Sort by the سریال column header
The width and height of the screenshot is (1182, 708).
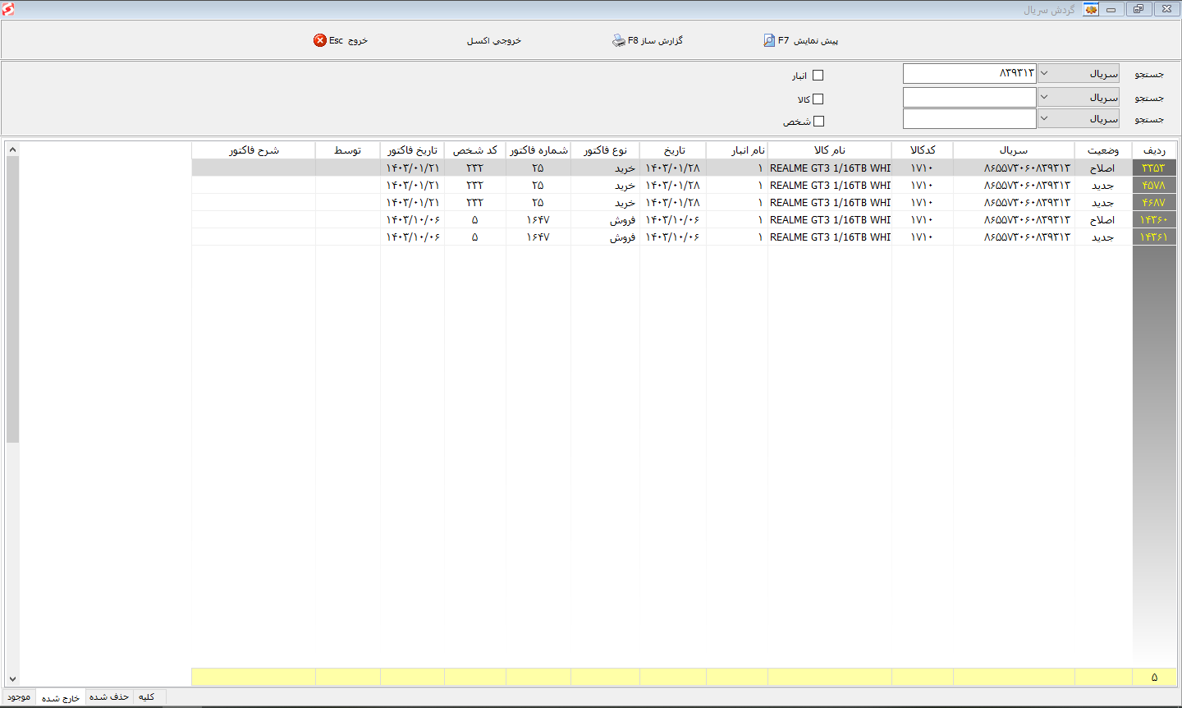coord(1014,150)
